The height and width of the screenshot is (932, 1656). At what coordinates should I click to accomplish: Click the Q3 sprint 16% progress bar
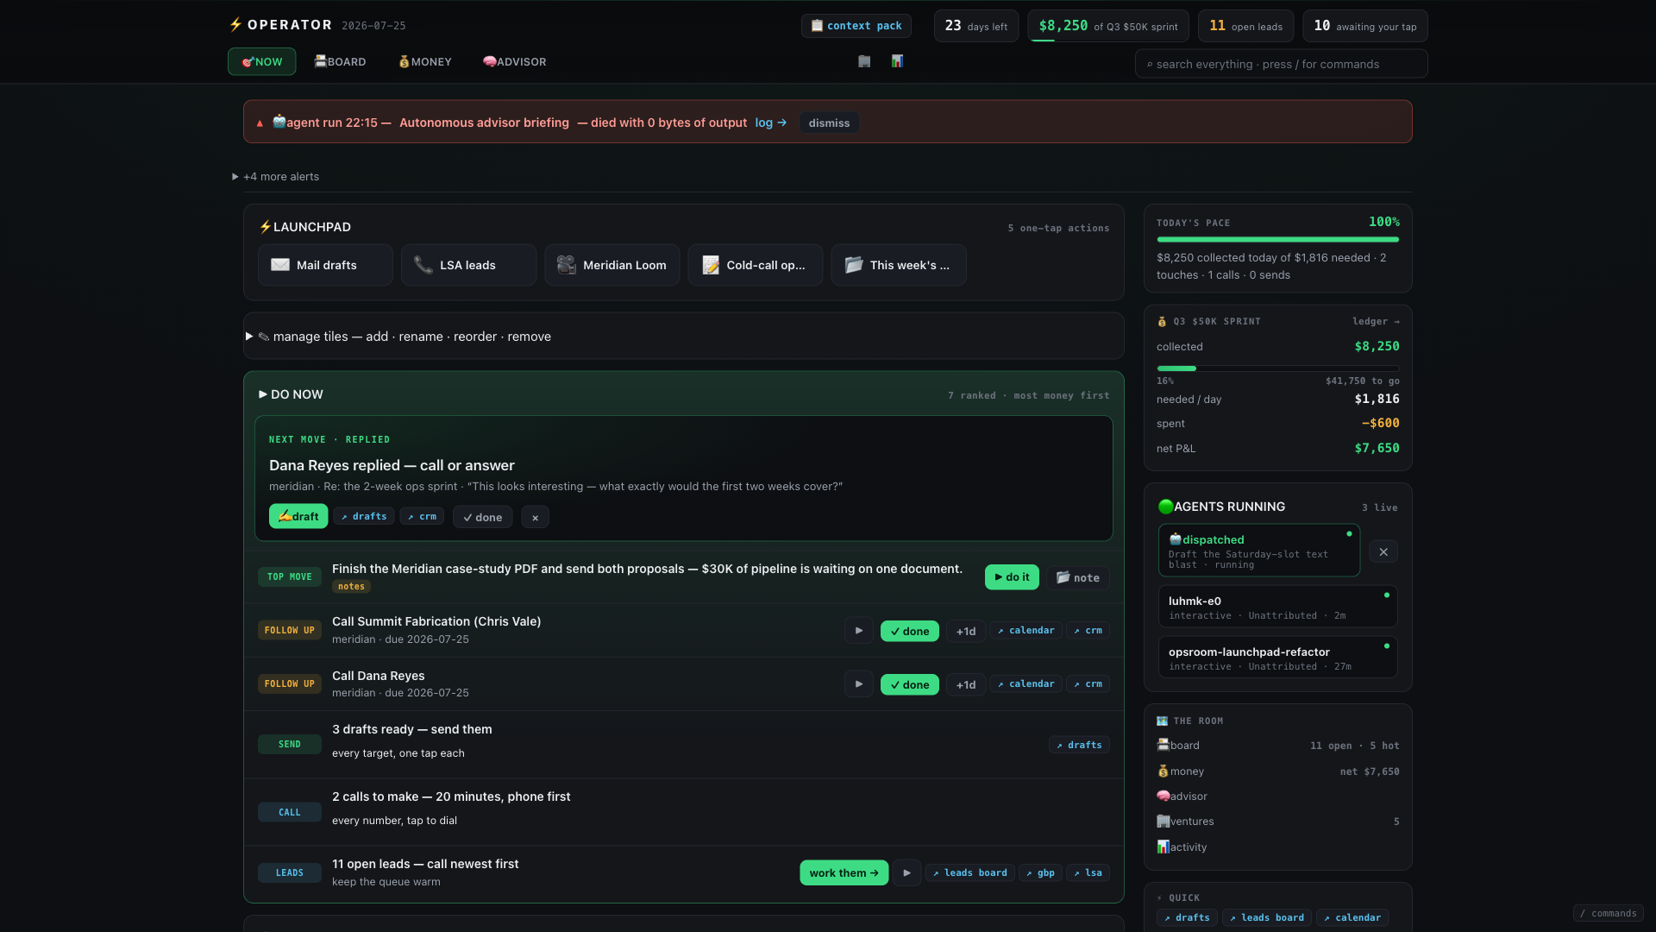tap(1277, 368)
